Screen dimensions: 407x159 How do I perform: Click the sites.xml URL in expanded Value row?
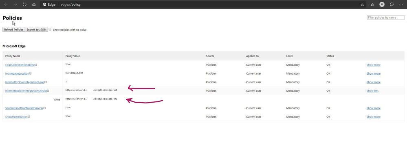pos(91,99)
